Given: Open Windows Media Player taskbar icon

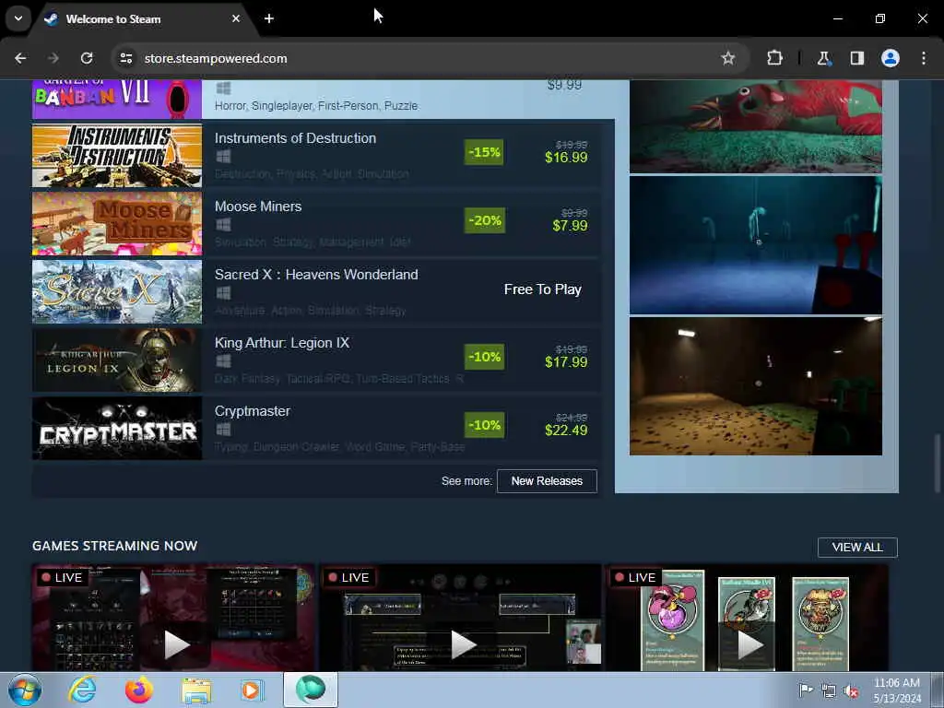Looking at the screenshot, I should tap(253, 690).
